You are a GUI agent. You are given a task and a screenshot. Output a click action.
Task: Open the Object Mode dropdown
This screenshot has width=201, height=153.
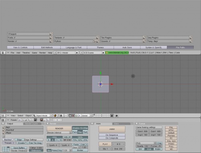click(x=43, y=116)
